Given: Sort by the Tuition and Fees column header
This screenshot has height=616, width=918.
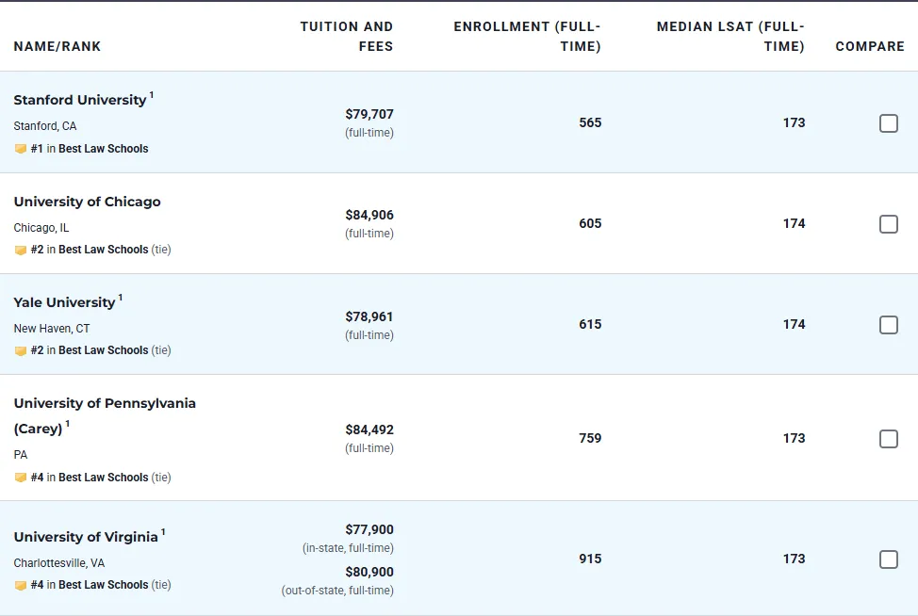Looking at the screenshot, I should (x=347, y=36).
